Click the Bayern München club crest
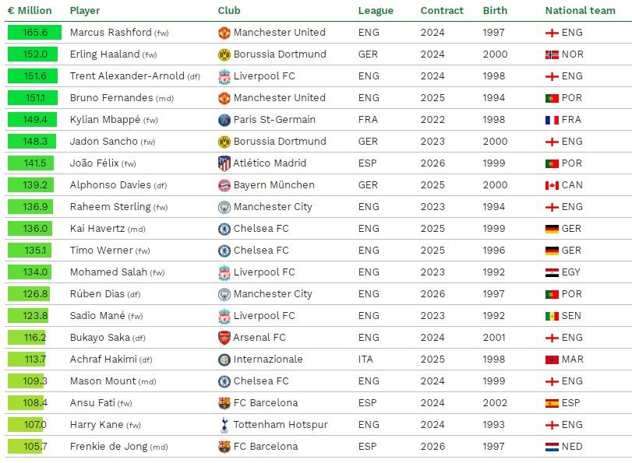The width and height of the screenshot is (632, 463). (x=224, y=185)
